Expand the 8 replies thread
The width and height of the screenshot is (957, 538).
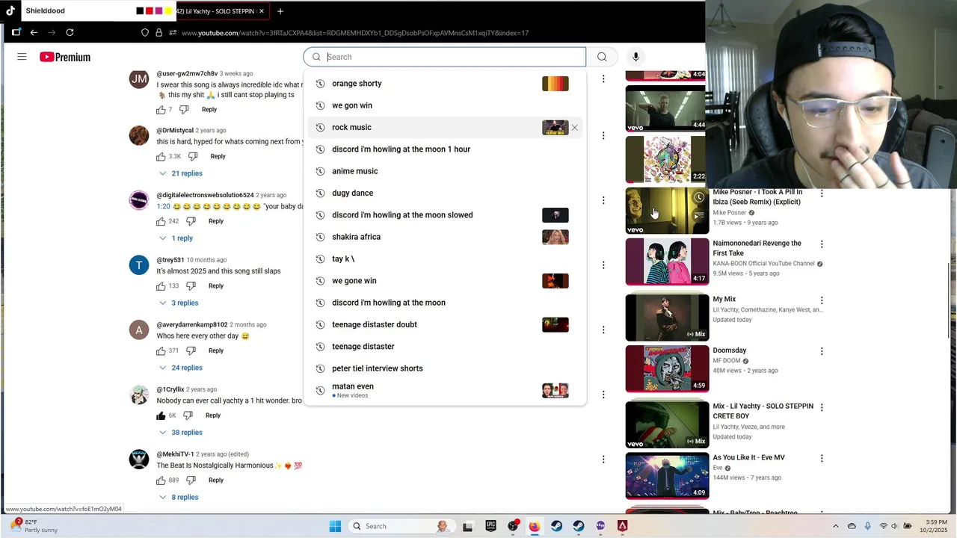(179, 497)
